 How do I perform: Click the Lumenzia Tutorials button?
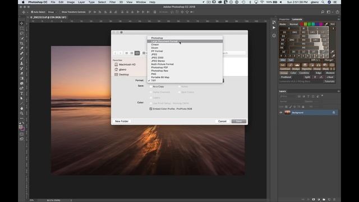click(x=329, y=81)
